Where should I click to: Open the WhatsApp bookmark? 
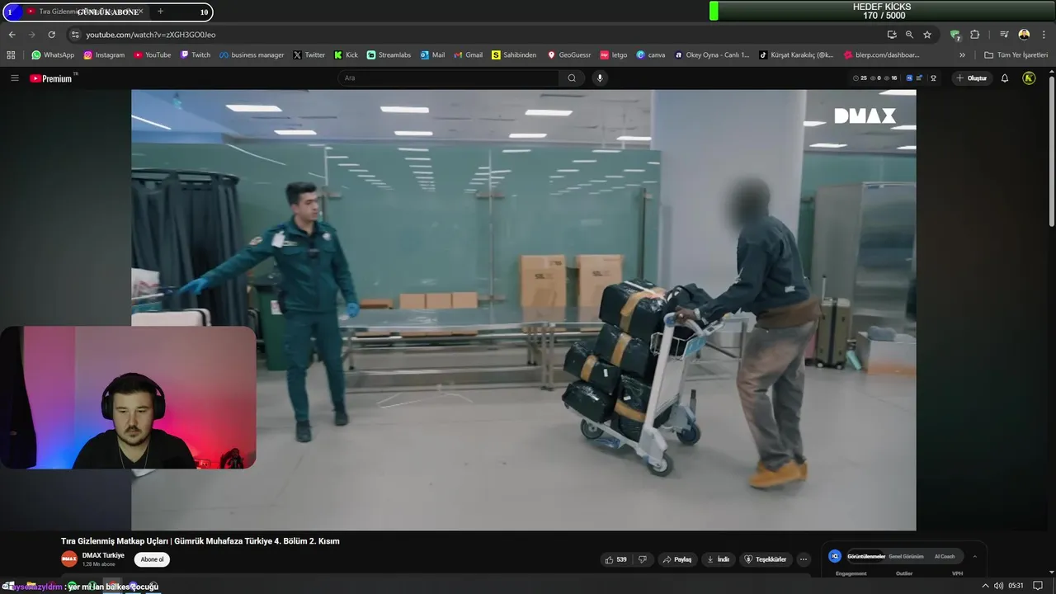[53, 55]
